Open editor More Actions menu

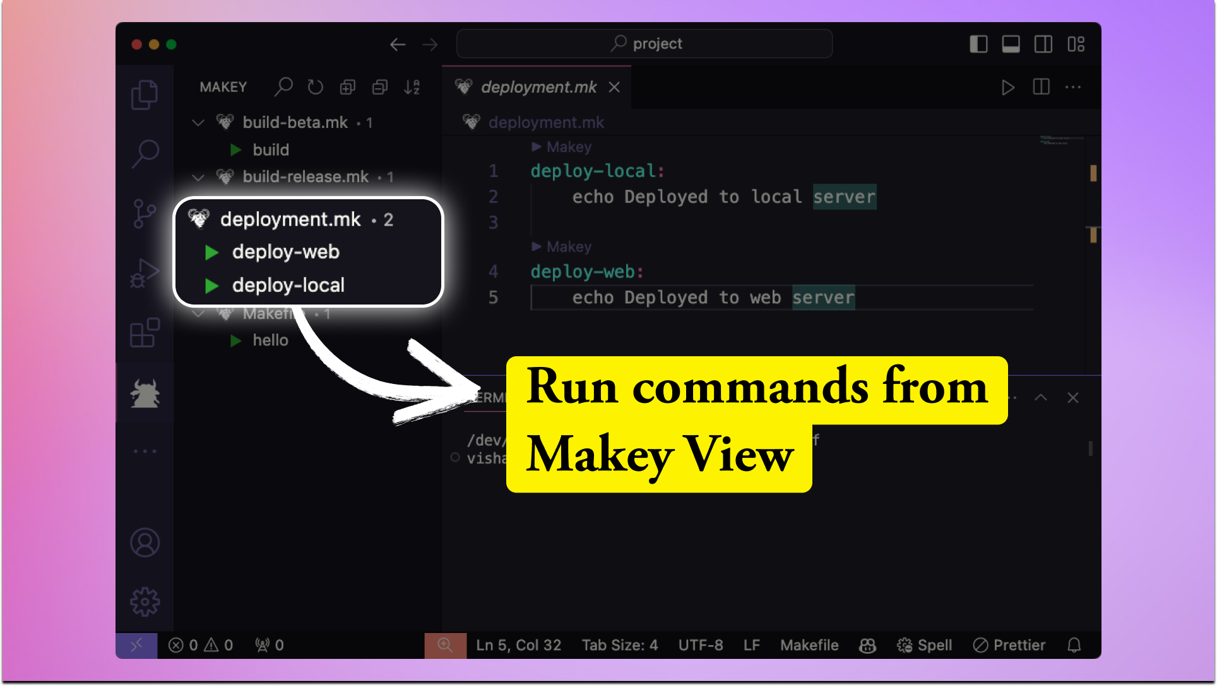point(1073,87)
